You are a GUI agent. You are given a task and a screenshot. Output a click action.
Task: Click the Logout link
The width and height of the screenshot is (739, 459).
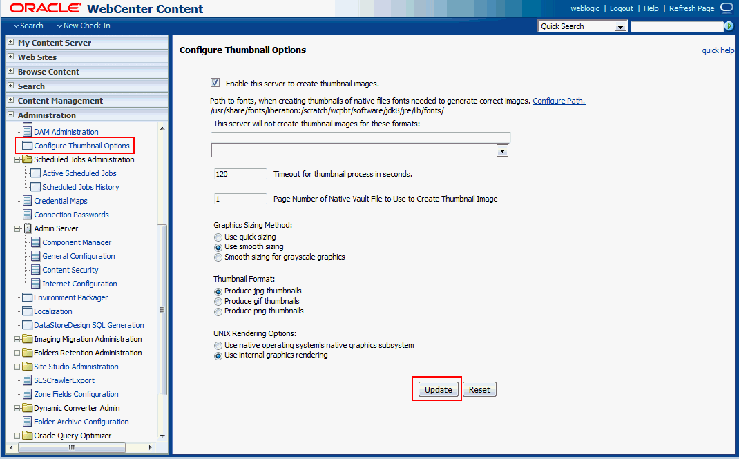click(621, 8)
